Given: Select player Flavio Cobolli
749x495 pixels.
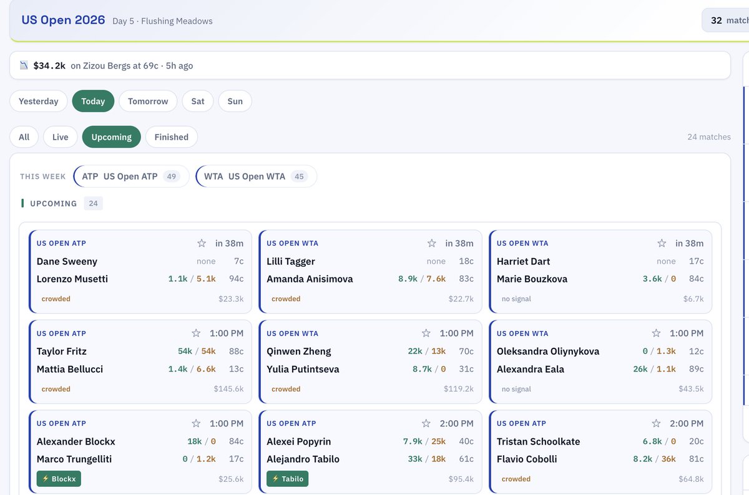Looking at the screenshot, I should [x=527, y=459].
